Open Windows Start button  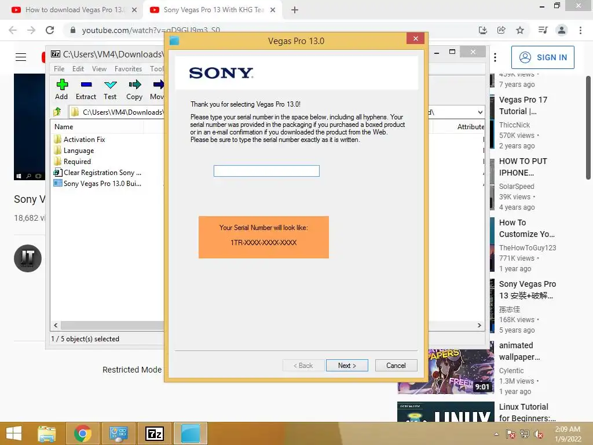[x=14, y=433]
